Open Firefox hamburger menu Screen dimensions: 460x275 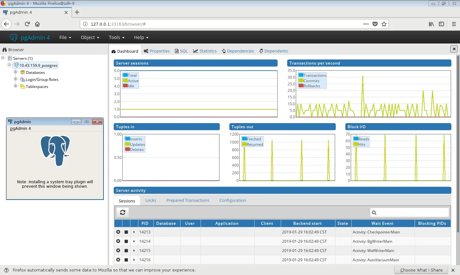(454, 24)
